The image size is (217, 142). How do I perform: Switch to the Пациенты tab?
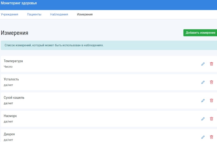[x=34, y=14]
